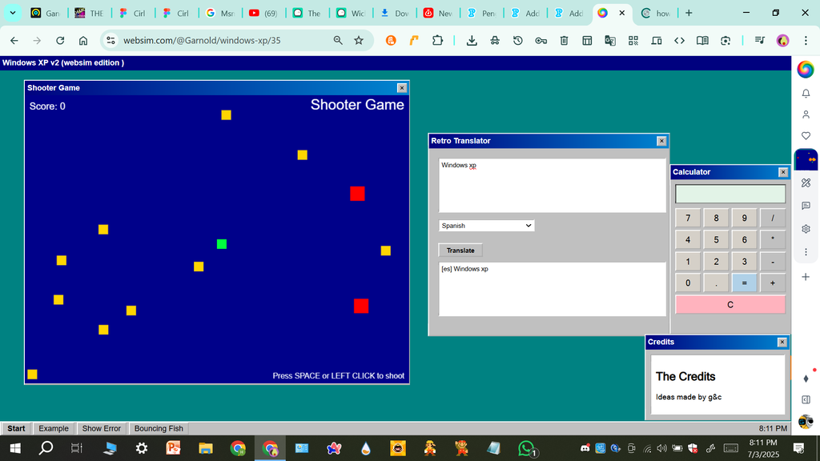Click the 'Ideas made by g&c' text
The height and width of the screenshot is (461, 820).
tap(689, 397)
